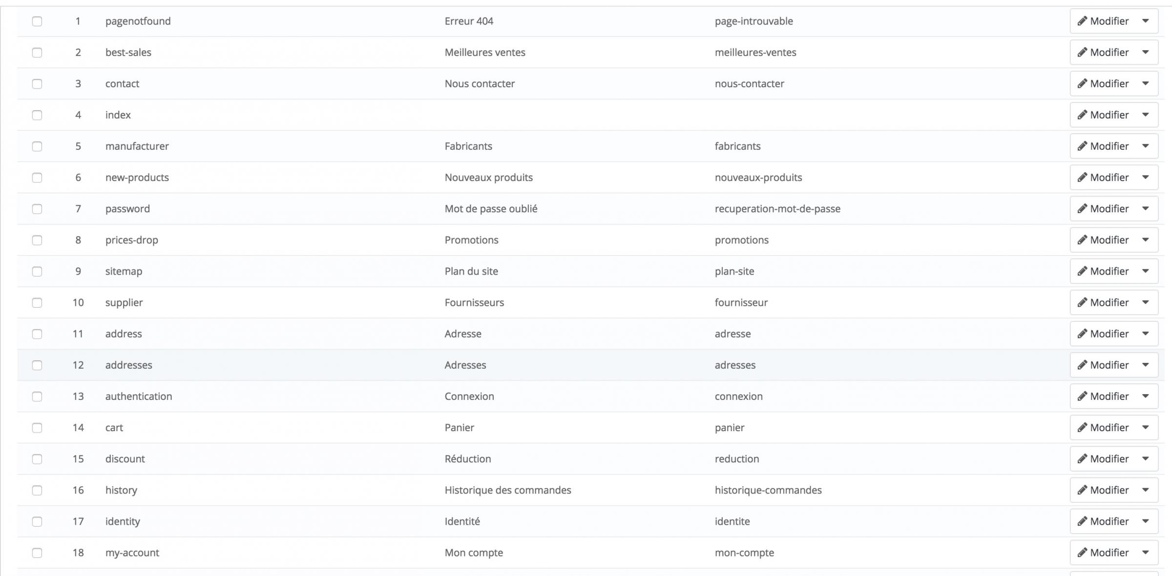Expand the actions caret for prices-drop row

coord(1145,239)
